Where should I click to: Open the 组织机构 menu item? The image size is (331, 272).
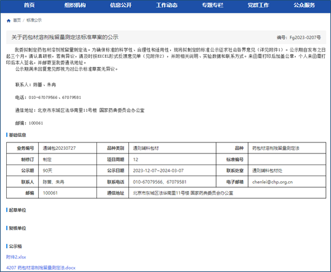point(75,5)
